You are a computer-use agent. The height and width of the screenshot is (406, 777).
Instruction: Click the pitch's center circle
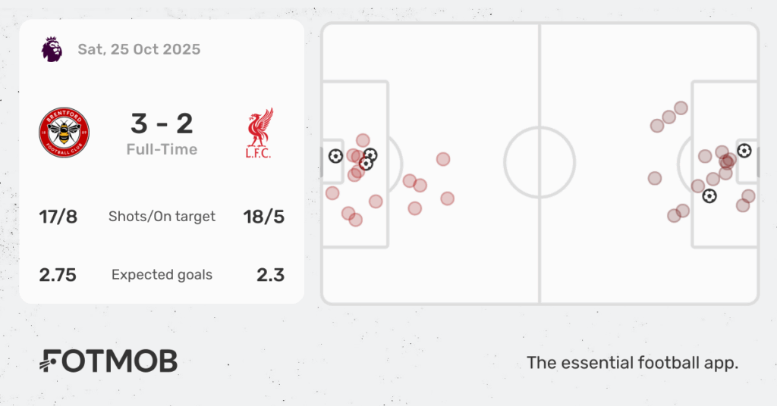pos(539,163)
